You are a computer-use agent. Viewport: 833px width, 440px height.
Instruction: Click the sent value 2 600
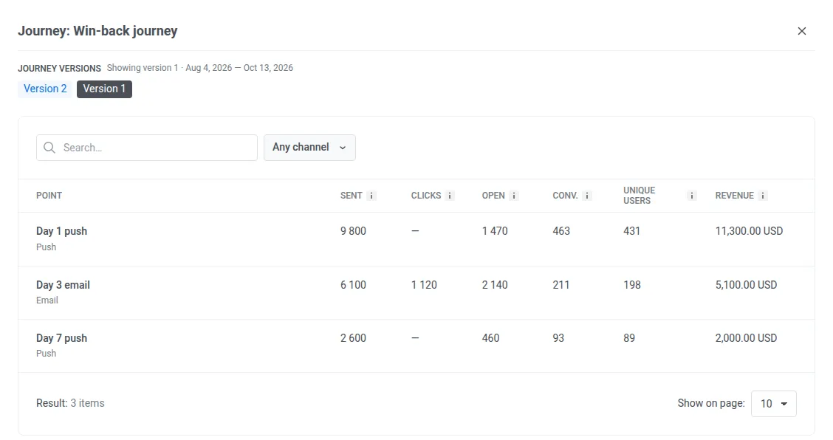click(x=353, y=338)
